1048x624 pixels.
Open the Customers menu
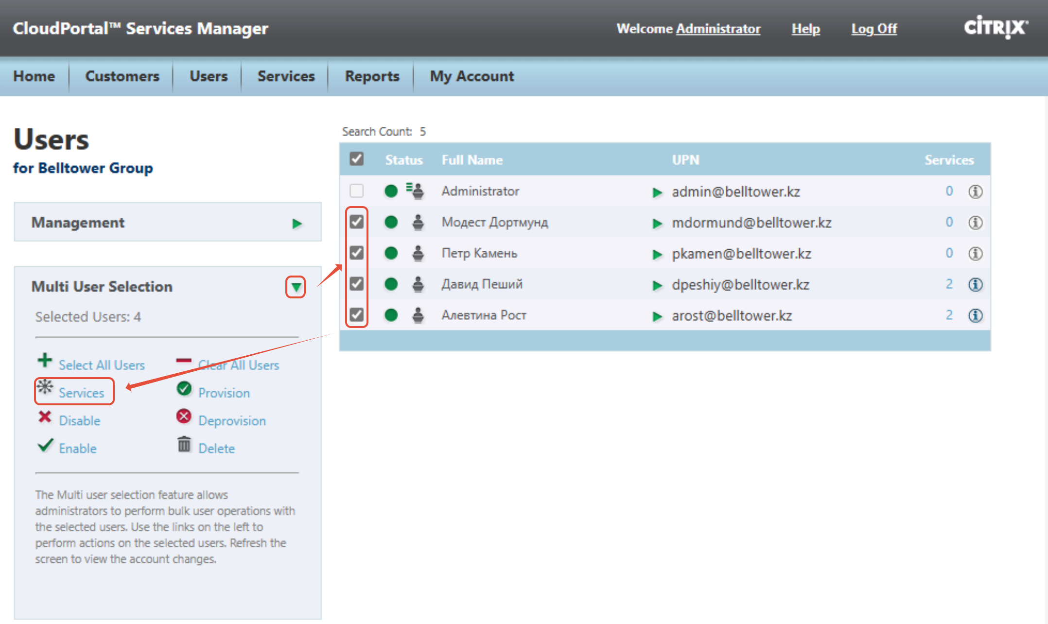point(122,76)
